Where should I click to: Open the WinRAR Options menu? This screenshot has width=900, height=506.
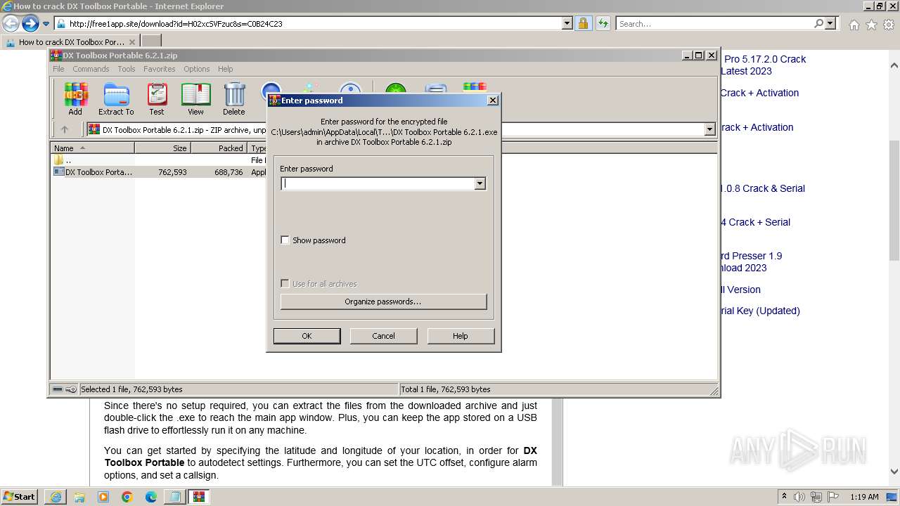click(x=197, y=69)
